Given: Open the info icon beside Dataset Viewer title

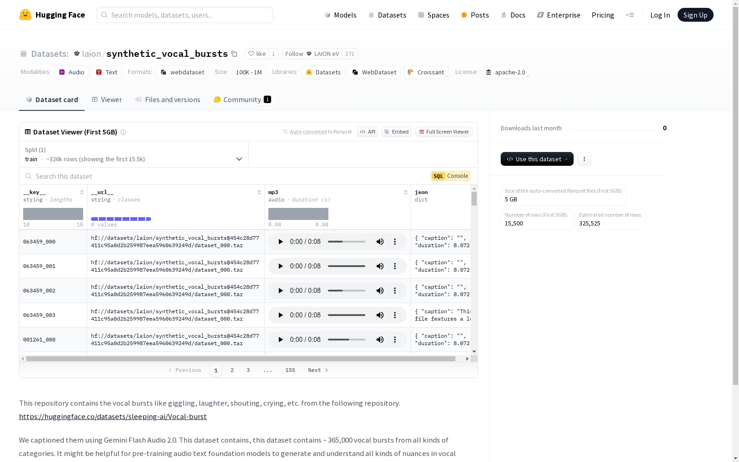Looking at the screenshot, I should [x=123, y=132].
